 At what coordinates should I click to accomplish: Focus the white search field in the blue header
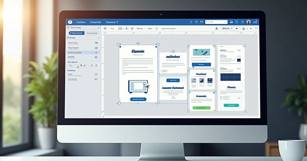[x=216, y=22]
